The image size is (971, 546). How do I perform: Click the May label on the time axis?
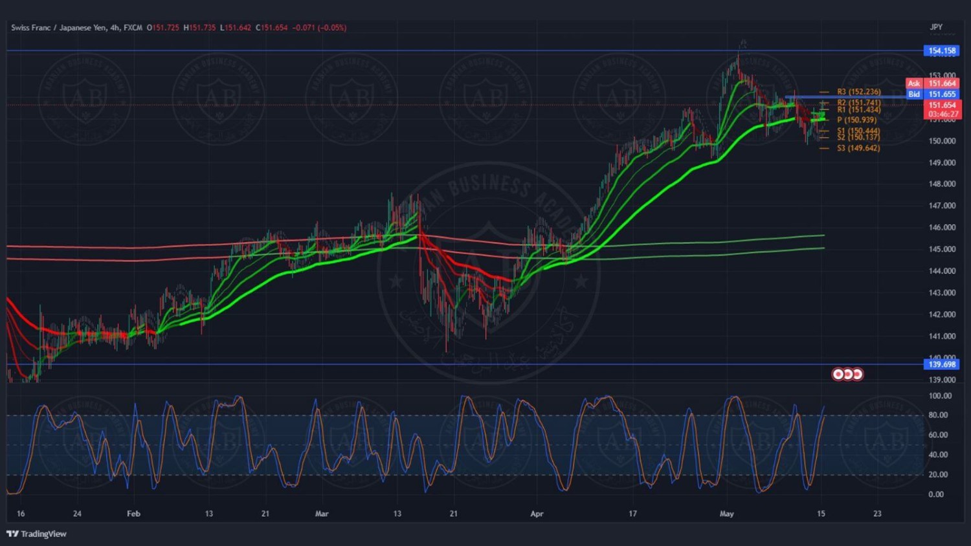727,514
